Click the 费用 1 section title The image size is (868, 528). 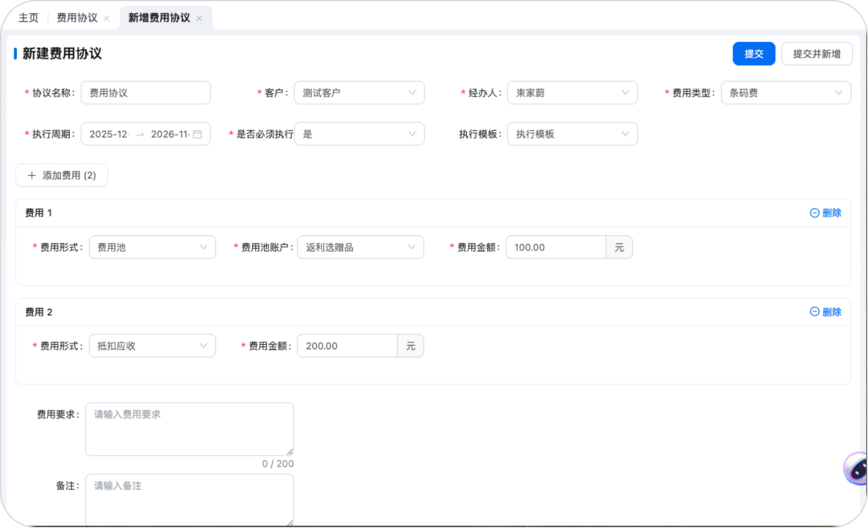(x=39, y=213)
